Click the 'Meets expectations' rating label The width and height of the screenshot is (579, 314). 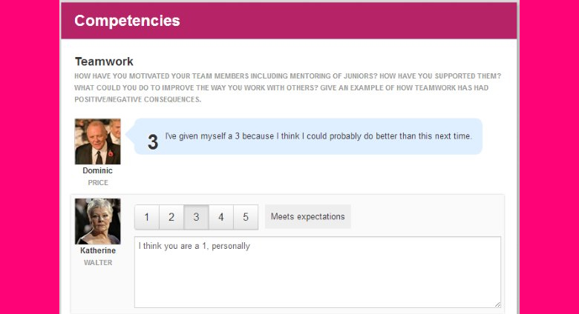click(x=307, y=217)
